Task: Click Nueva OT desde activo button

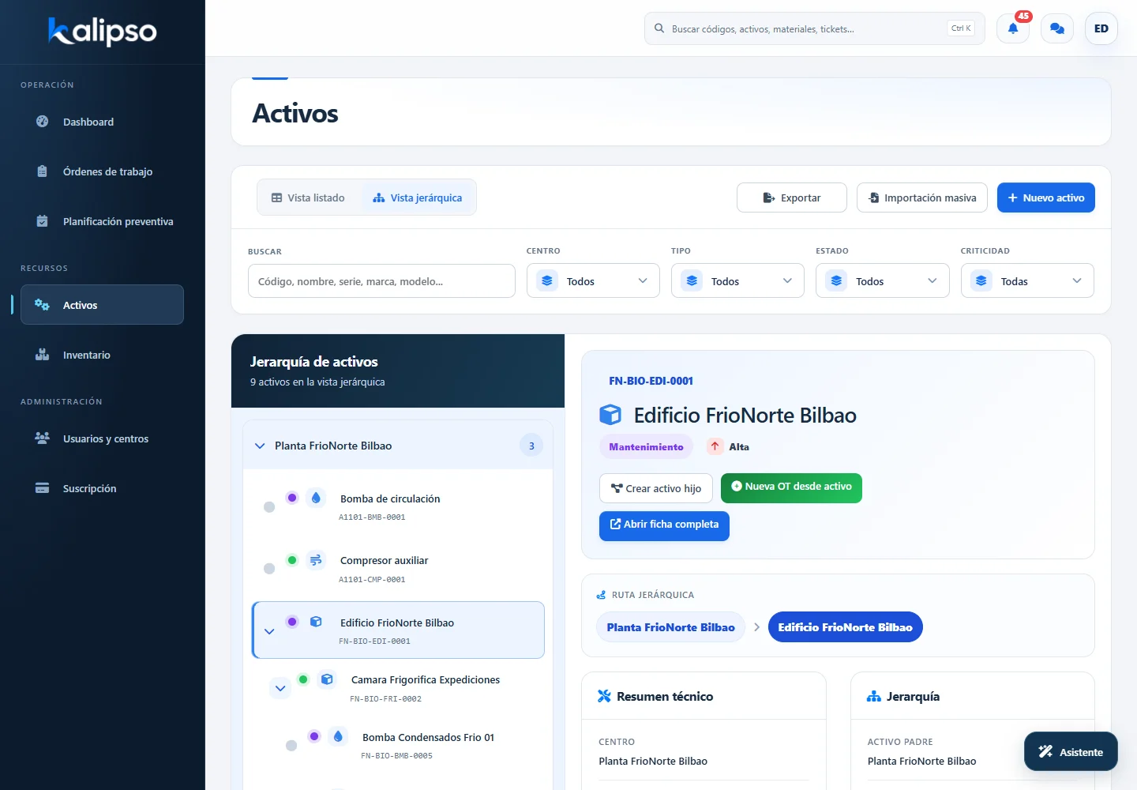Action: 791,488
